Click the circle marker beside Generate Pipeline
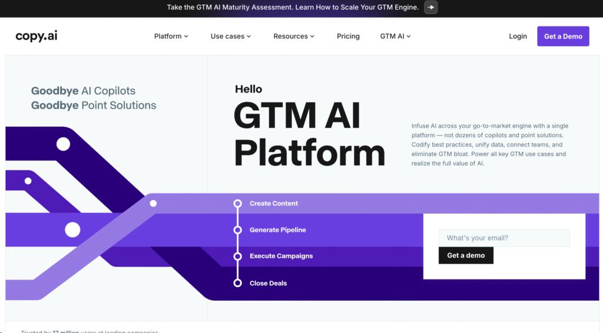Image resolution: width=603 pixels, height=333 pixels. click(238, 229)
